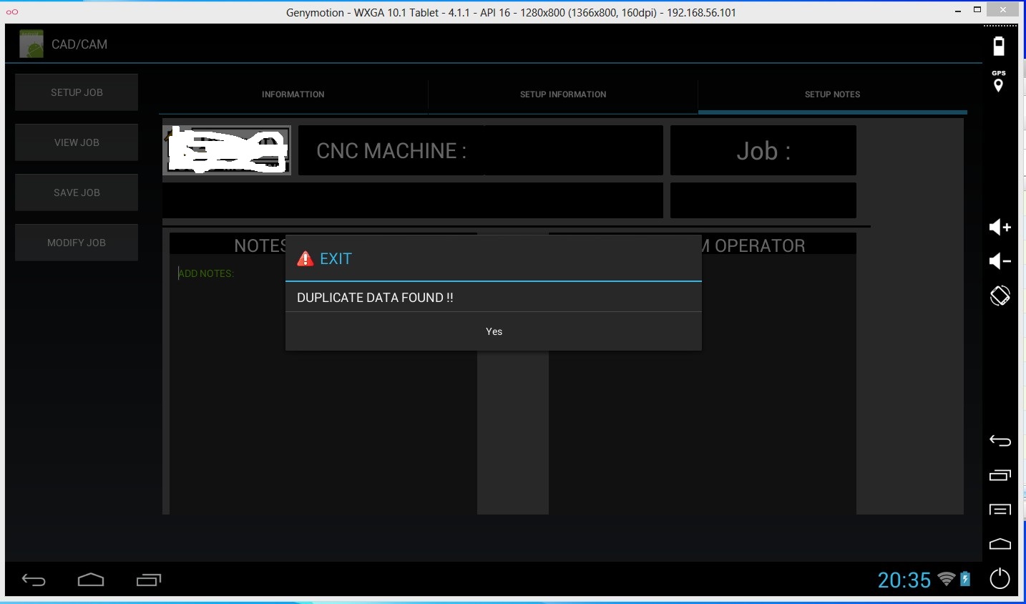Click the CNC MACHINE : label
The width and height of the screenshot is (1026, 604).
(391, 151)
